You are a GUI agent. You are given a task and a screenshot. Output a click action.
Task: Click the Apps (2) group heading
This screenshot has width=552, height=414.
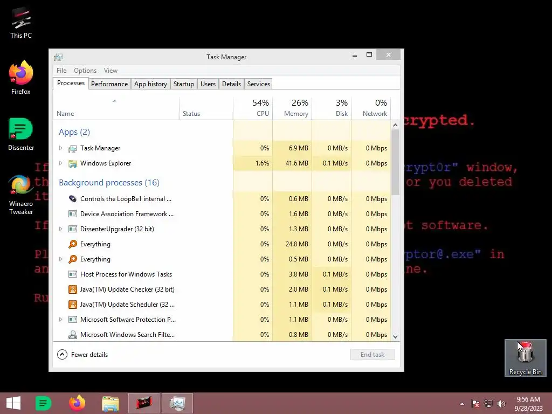[x=74, y=132]
